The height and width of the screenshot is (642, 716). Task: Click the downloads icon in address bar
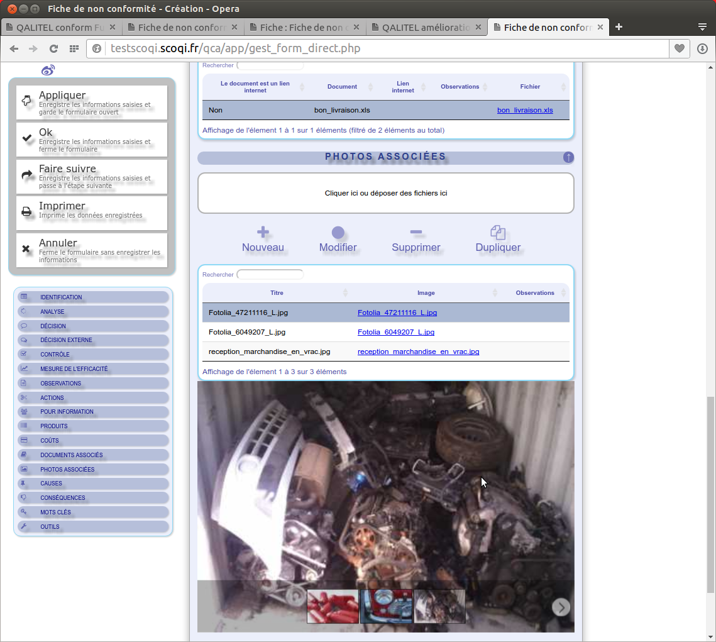tap(702, 48)
